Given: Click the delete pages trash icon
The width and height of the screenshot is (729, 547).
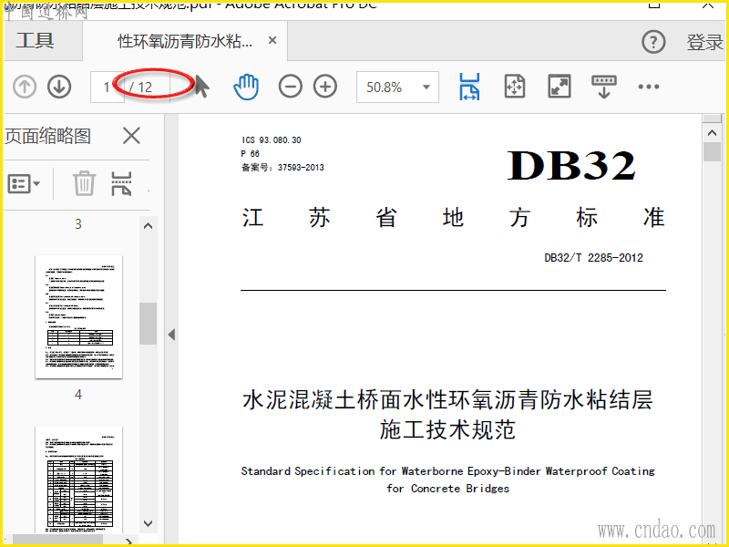Looking at the screenshot, I should (84, 183).
